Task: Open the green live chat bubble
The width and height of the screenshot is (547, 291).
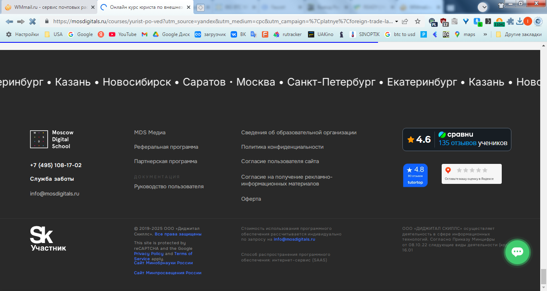Action: (517, 252)
